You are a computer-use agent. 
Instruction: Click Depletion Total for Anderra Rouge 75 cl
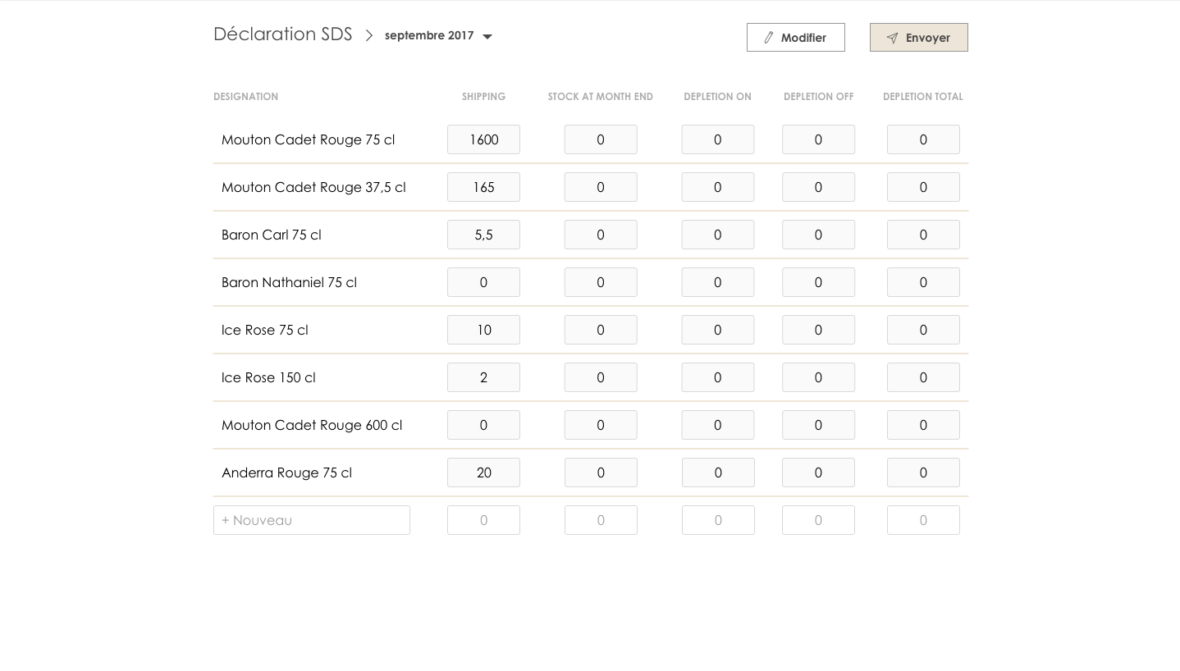coord(923,472)
